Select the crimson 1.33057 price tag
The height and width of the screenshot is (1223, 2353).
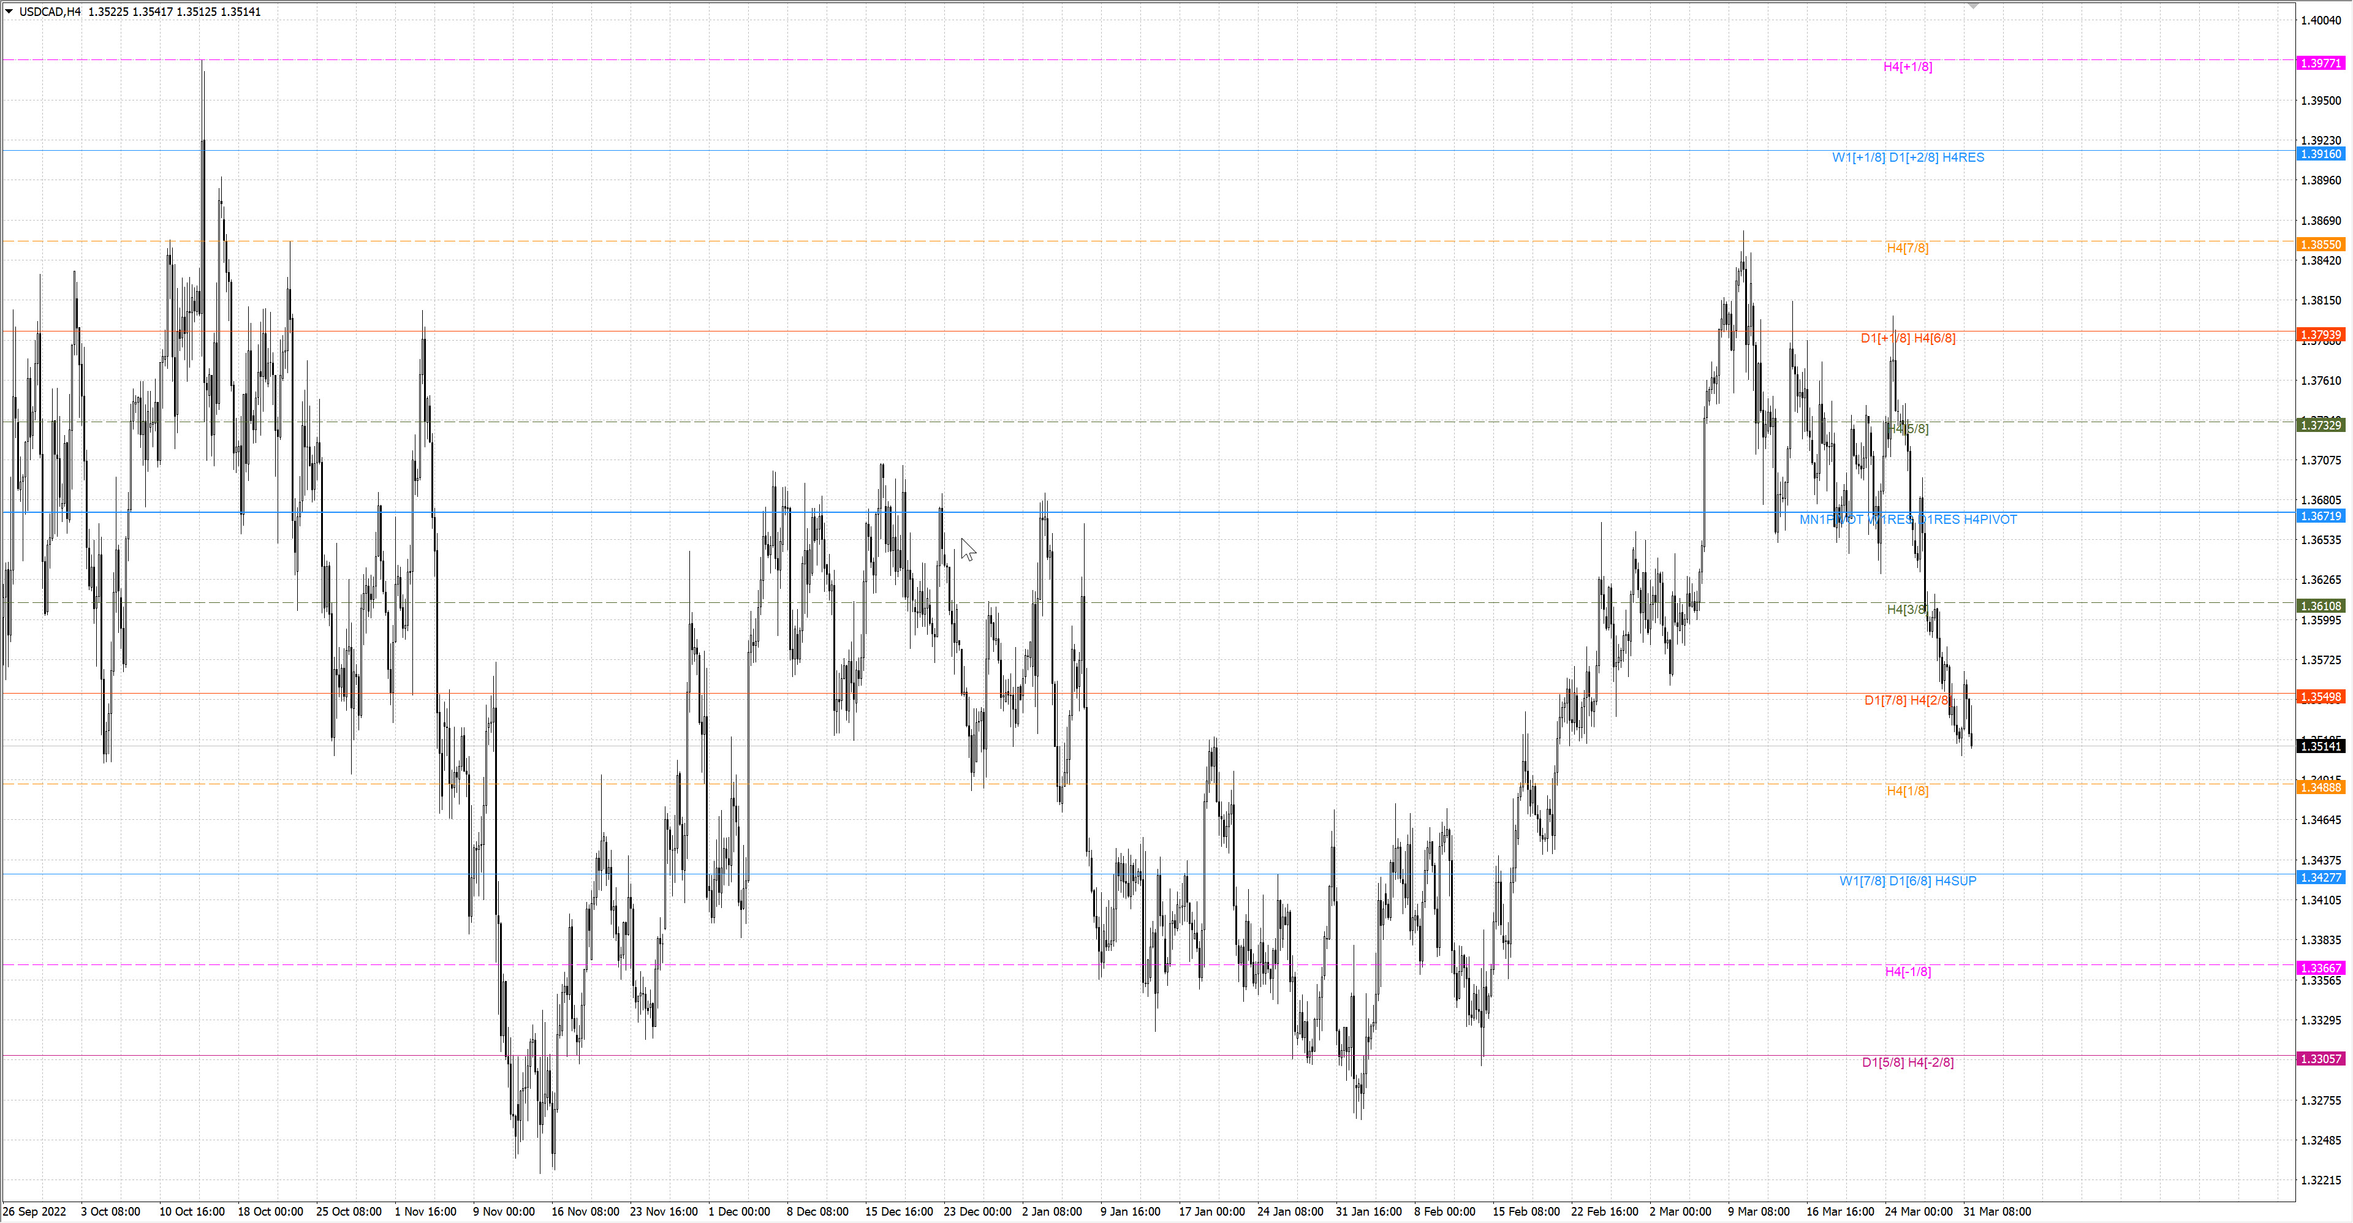pyautogui.click(x=2320, y=1059)
